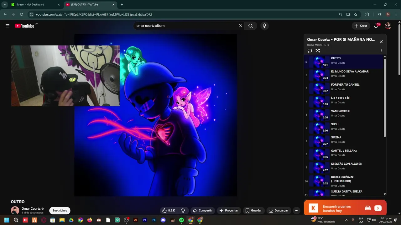The image size is (401, 225).
Task: Close the playlist panel
Action: point(381,42)
